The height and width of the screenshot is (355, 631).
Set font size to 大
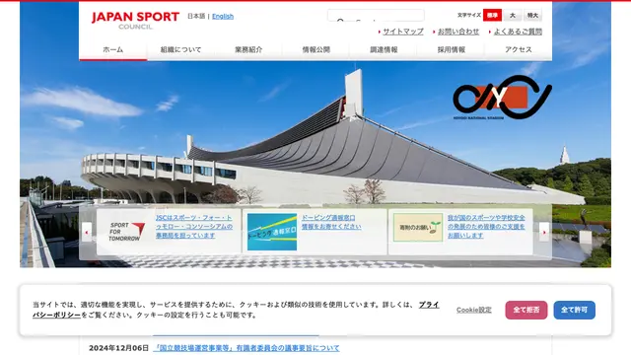[513, 15]
